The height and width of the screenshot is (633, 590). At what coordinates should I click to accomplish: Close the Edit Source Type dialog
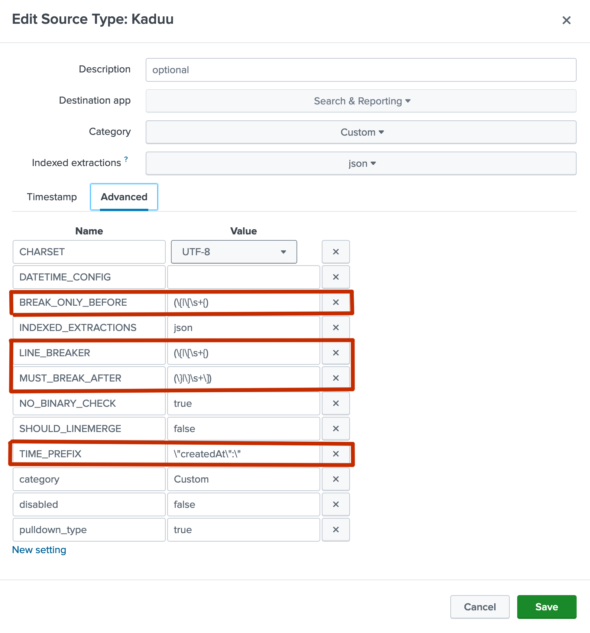[566, 20]
